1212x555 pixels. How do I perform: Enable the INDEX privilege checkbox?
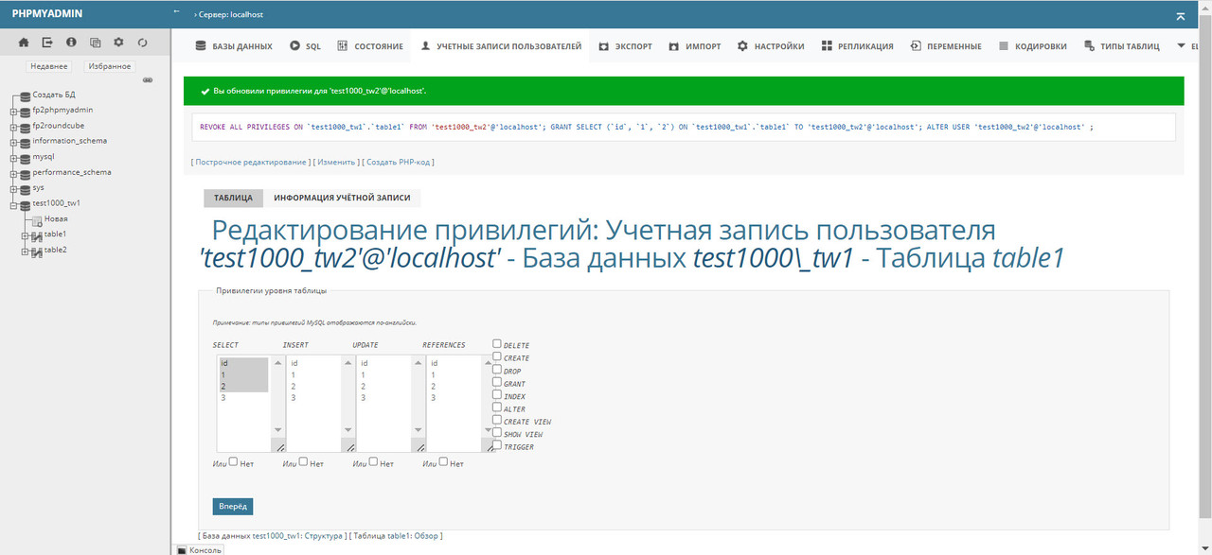tap(497, 395)
